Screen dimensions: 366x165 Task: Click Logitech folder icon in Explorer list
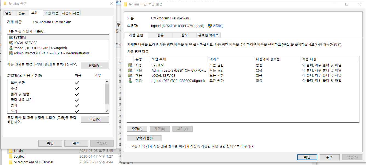click(10, 156)
